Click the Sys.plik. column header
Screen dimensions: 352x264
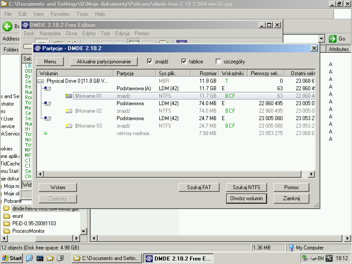173,73
